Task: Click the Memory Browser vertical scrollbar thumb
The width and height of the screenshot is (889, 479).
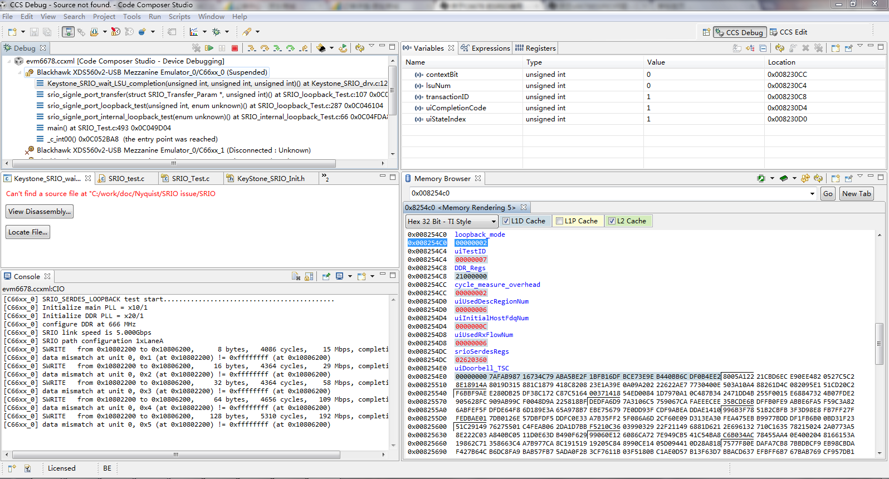Action: click(x=879, y=343)
